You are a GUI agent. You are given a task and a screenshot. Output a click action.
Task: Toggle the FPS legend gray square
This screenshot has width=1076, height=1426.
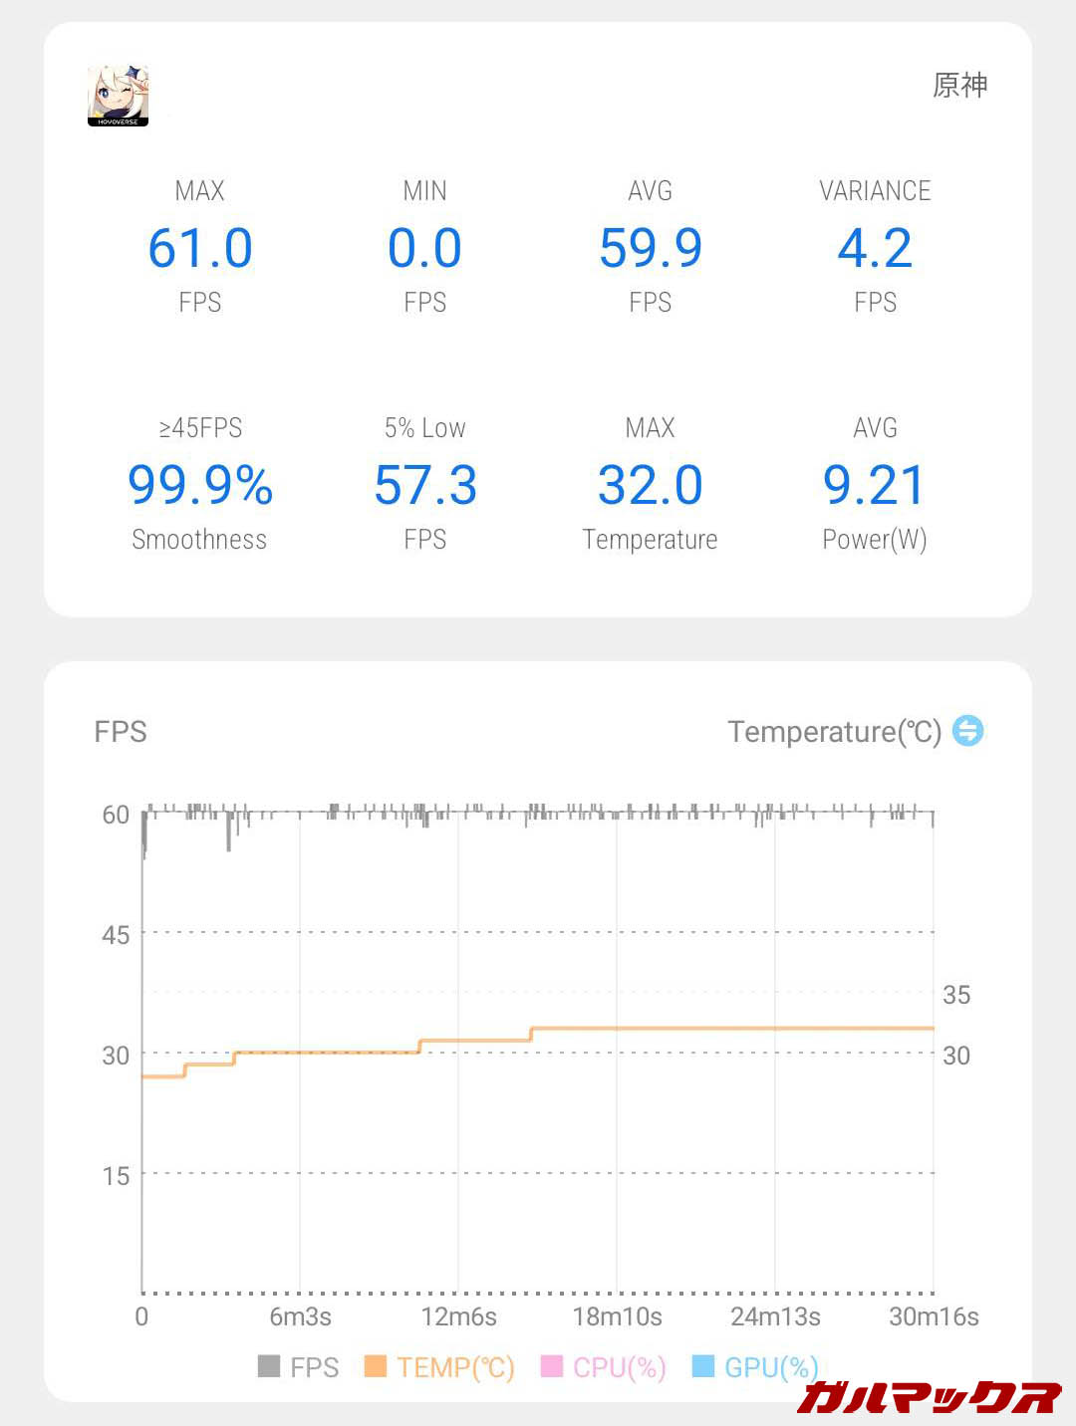pyautogui.click(x=269, y=1366)
